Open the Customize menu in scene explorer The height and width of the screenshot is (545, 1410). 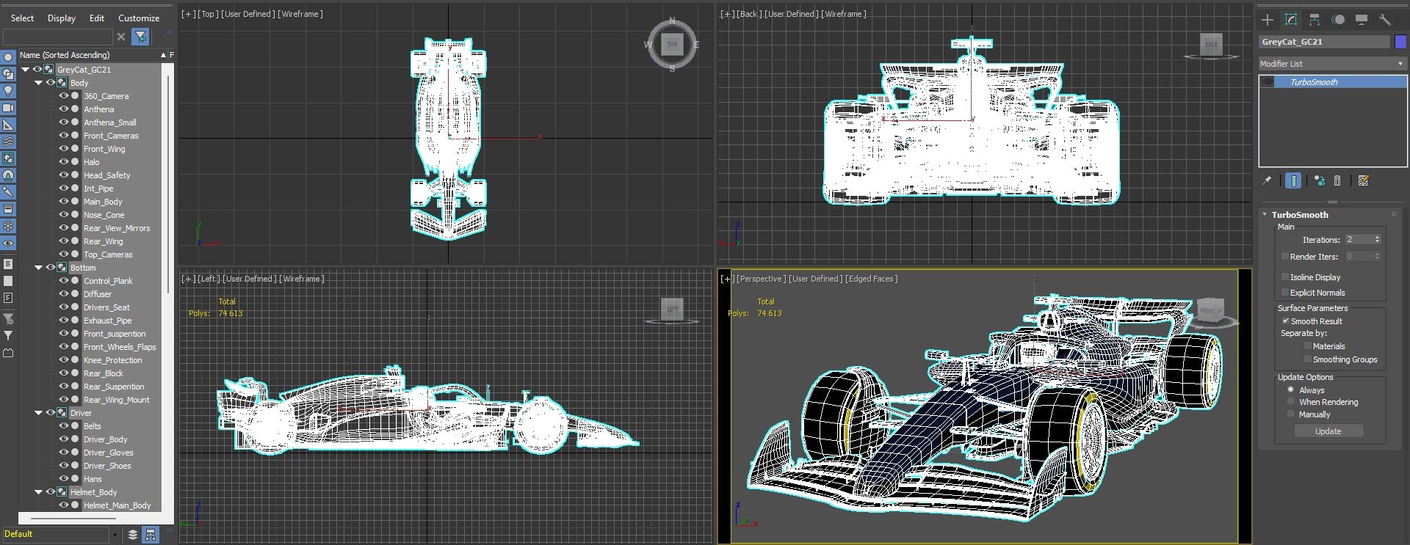click(x=139, y=18)
